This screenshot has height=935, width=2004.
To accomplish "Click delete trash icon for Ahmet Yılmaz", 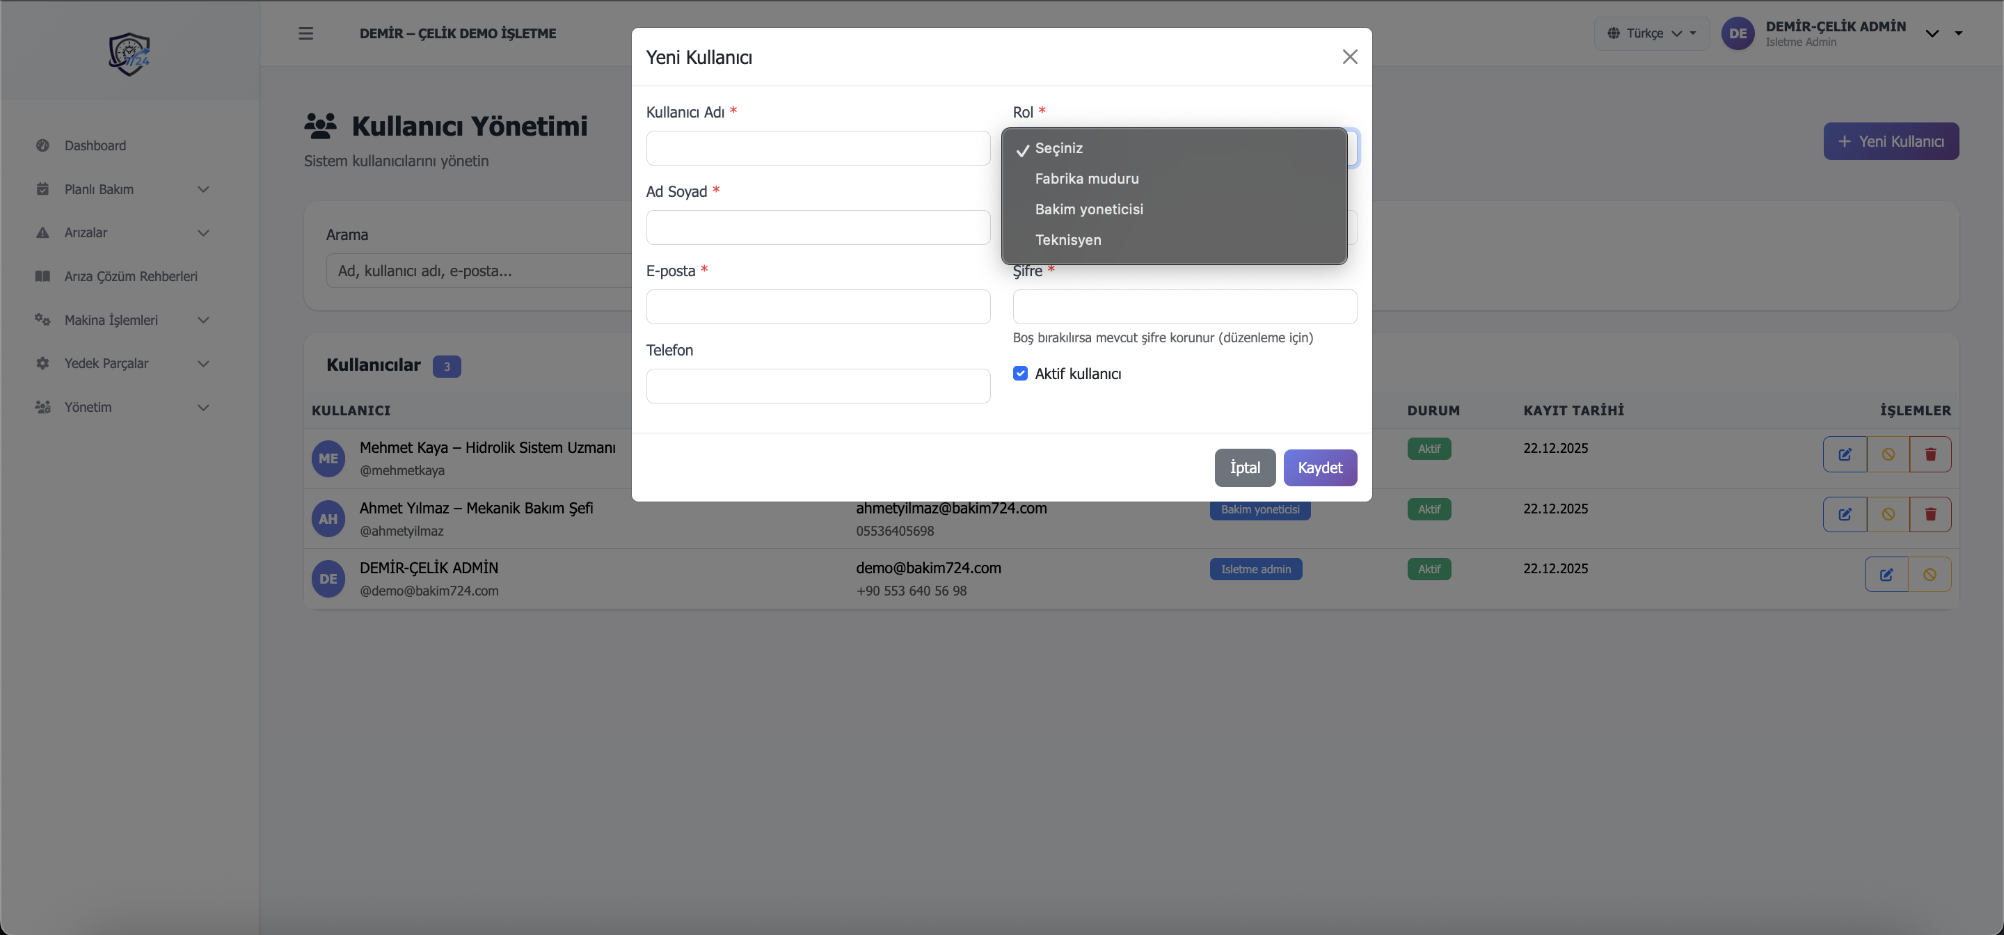I will 1930,514.
